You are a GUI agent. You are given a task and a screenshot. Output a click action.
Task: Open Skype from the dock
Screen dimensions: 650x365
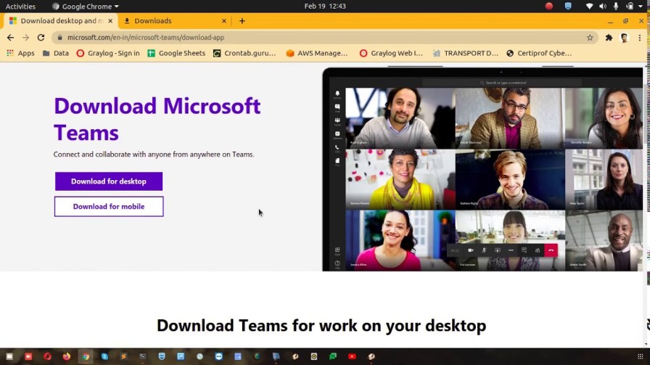coord(104,356)
